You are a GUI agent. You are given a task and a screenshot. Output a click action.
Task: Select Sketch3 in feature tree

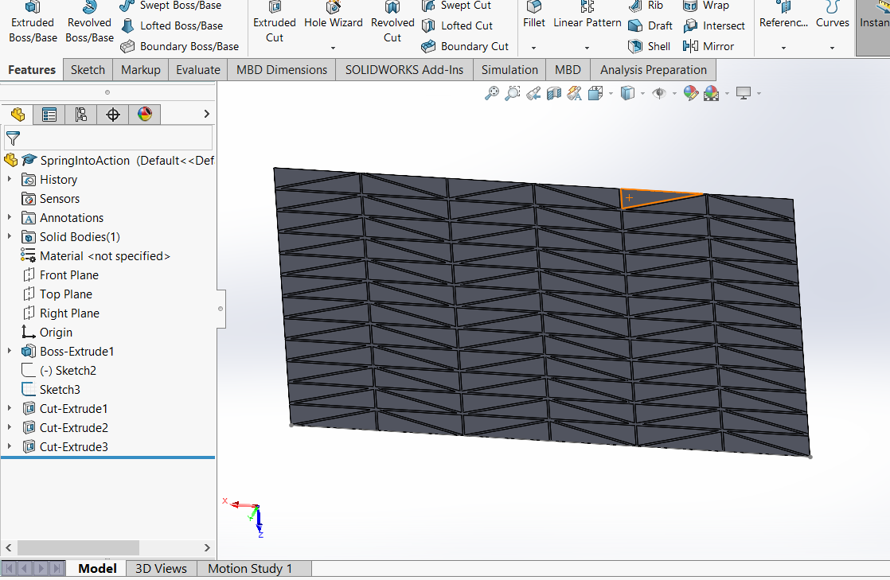click(60, 389)
